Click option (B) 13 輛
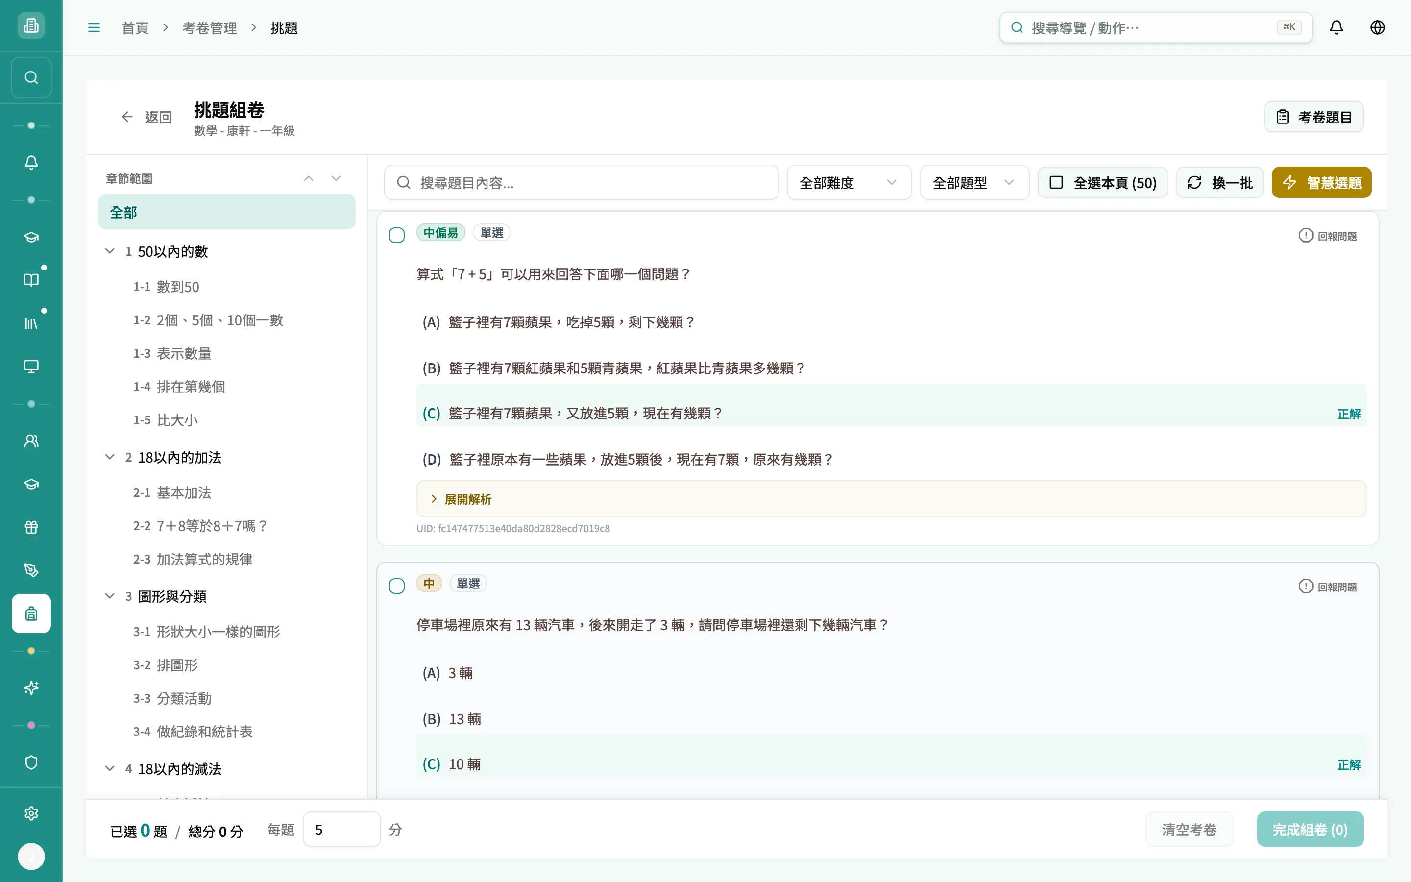The height and width of the screenshot is (882, 1411). pyautogui.click(x=452, y=719)
